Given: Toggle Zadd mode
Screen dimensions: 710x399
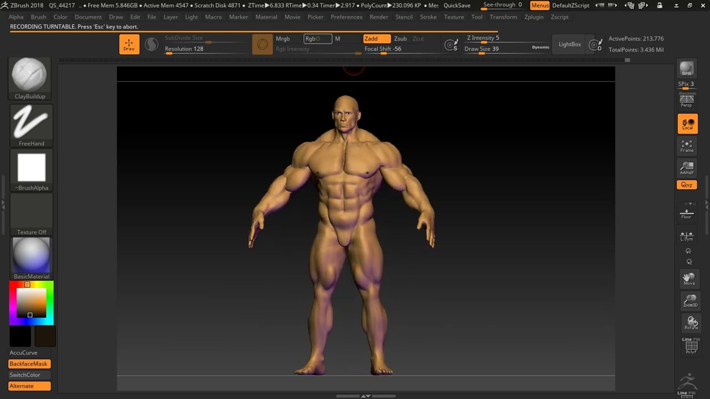Looking at the screenshot, I should coord(377,39).
